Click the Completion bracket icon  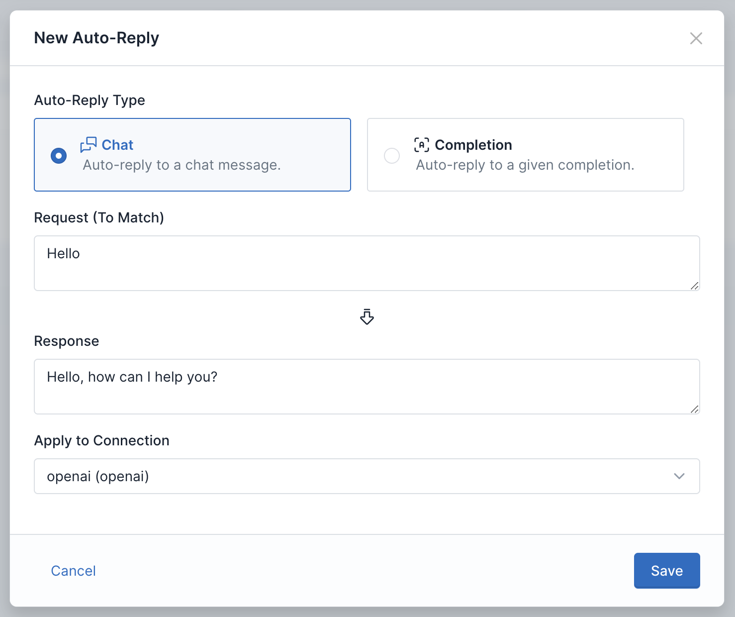(x=421, y=145)
